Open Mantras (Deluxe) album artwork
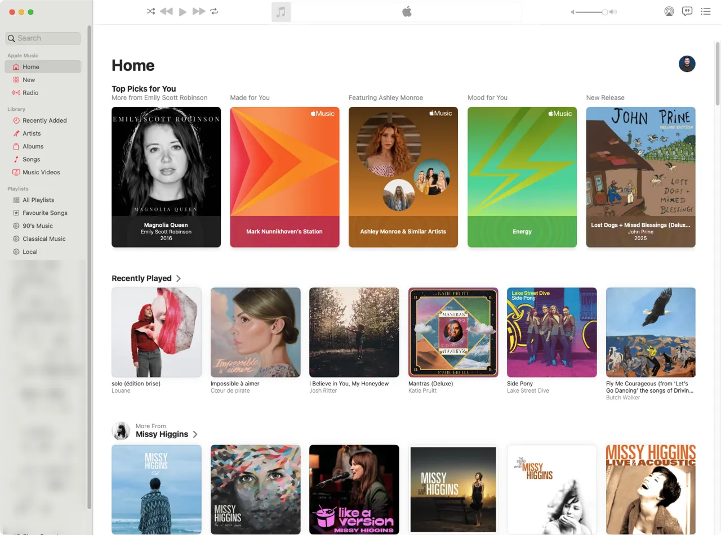 coord(453,332)
